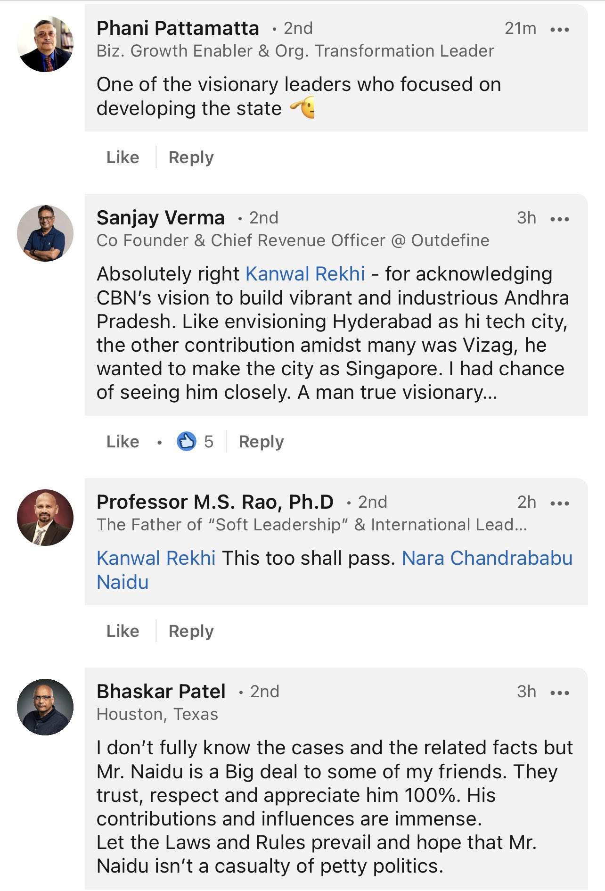Viewport: 605px width, 891px height.
Task: Open Kanwal Rekhi mention in Sanjay Verma's comment
Action: pyautogui.click(x=305, y=274)
